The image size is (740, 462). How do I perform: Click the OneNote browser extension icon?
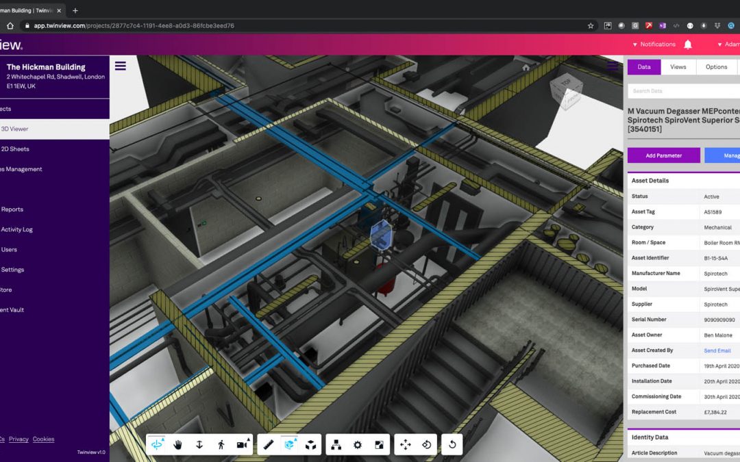point(663,26)
